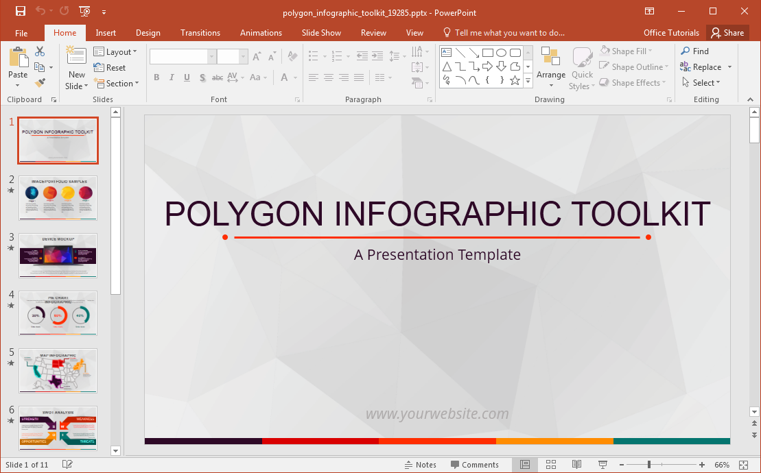The image size is (761, 473).
Task: Toggle Bold formatting
Action: (156, 77)
